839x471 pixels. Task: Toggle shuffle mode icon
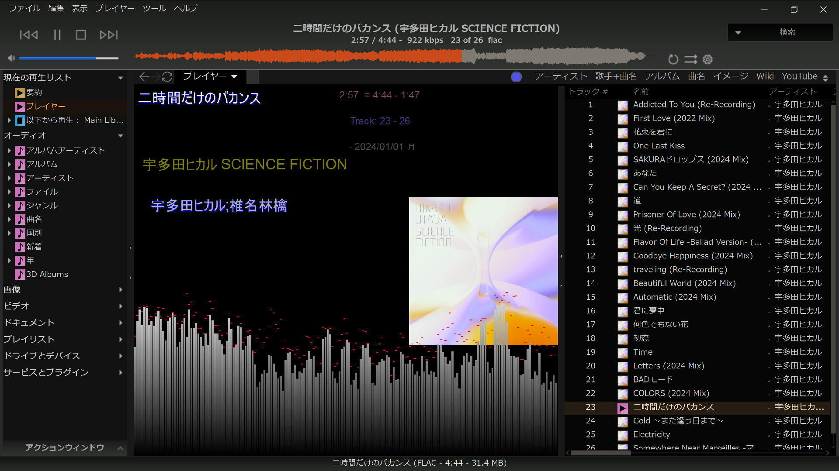690,59
